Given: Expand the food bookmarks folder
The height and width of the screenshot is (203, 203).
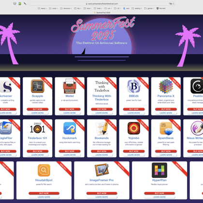Looking at the screenshot, I should (x=98, y=8).
